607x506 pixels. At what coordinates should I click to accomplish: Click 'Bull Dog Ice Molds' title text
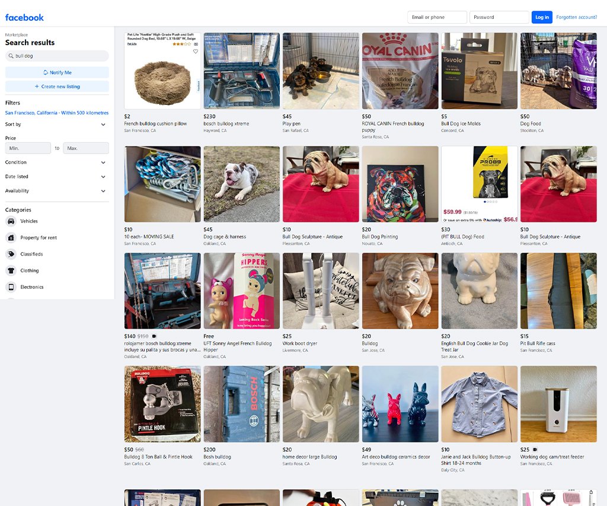(x=461, y=123)
